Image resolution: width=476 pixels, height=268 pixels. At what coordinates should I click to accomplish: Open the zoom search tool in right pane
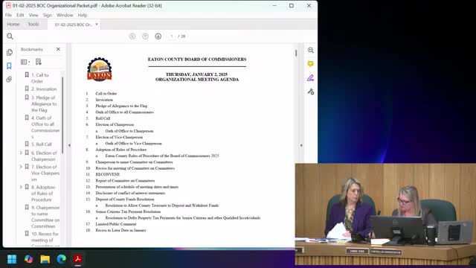click(311, 50)
